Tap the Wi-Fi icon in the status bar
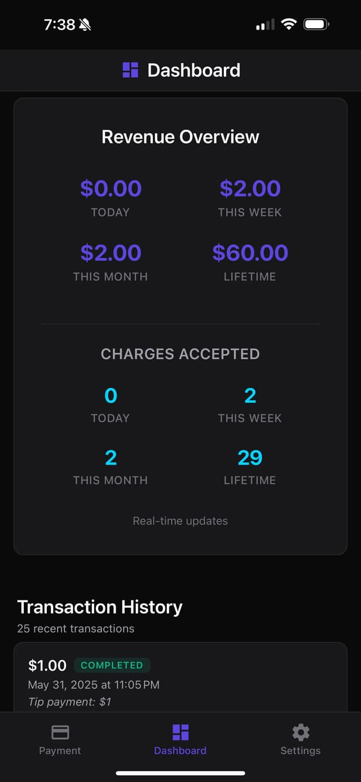The width and height of the screenshot is (361, 782). (x=289, y=24)
